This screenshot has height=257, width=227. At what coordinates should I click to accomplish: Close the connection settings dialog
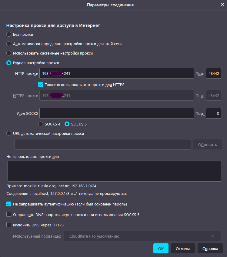coord(222,5)
